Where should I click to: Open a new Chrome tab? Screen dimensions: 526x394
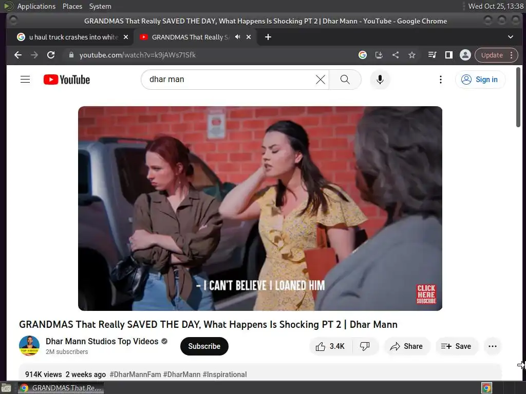click(268, 37)
